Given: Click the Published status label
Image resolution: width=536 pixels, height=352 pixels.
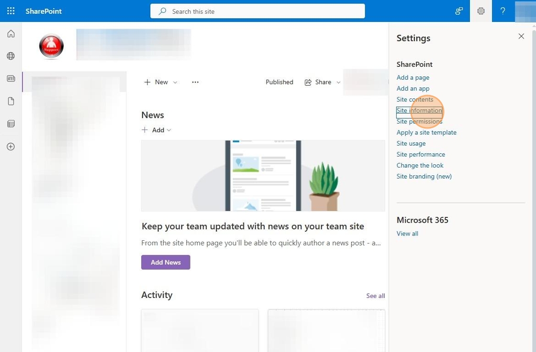Looking at the screenshot, I should [x=279, y=82].
